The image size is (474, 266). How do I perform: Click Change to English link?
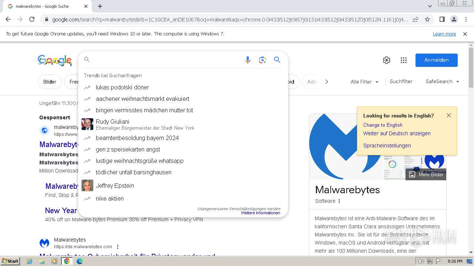point(383,125)
